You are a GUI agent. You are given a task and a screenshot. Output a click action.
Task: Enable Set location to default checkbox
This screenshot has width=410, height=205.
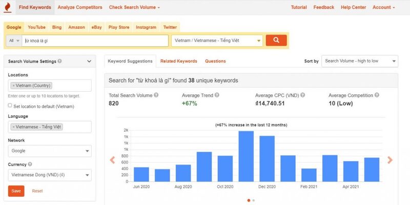click(10, 106)
